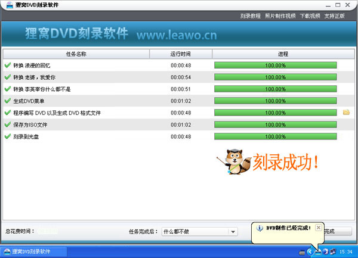Click the checkmark beside 生成DVD菜单

(x=8, y=101)
